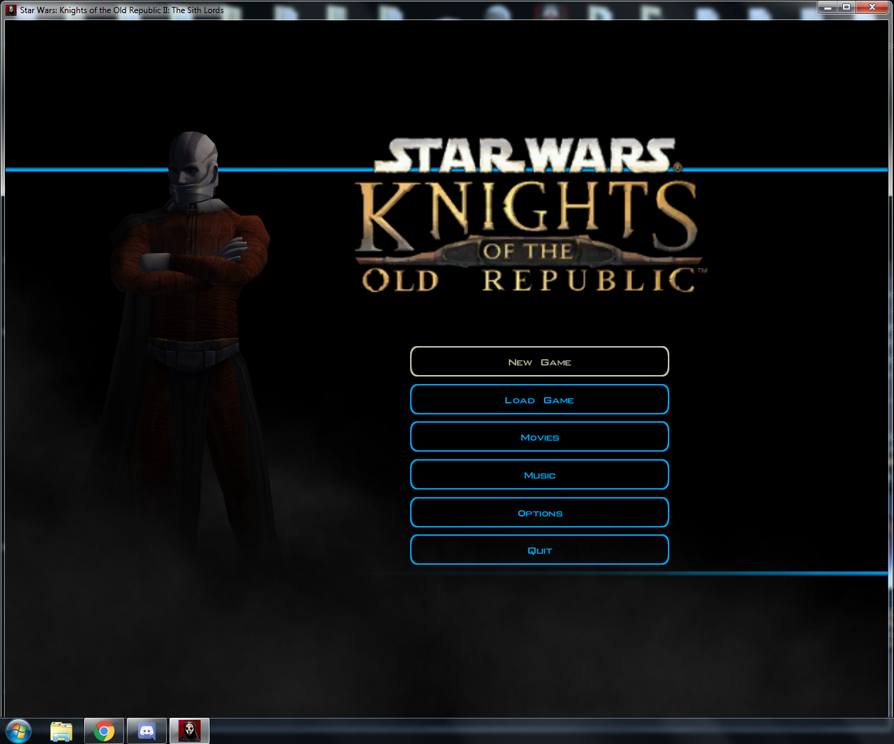Open Google Chrome from the taskbar
894x744 pixels.
click(x=104, y=731)
